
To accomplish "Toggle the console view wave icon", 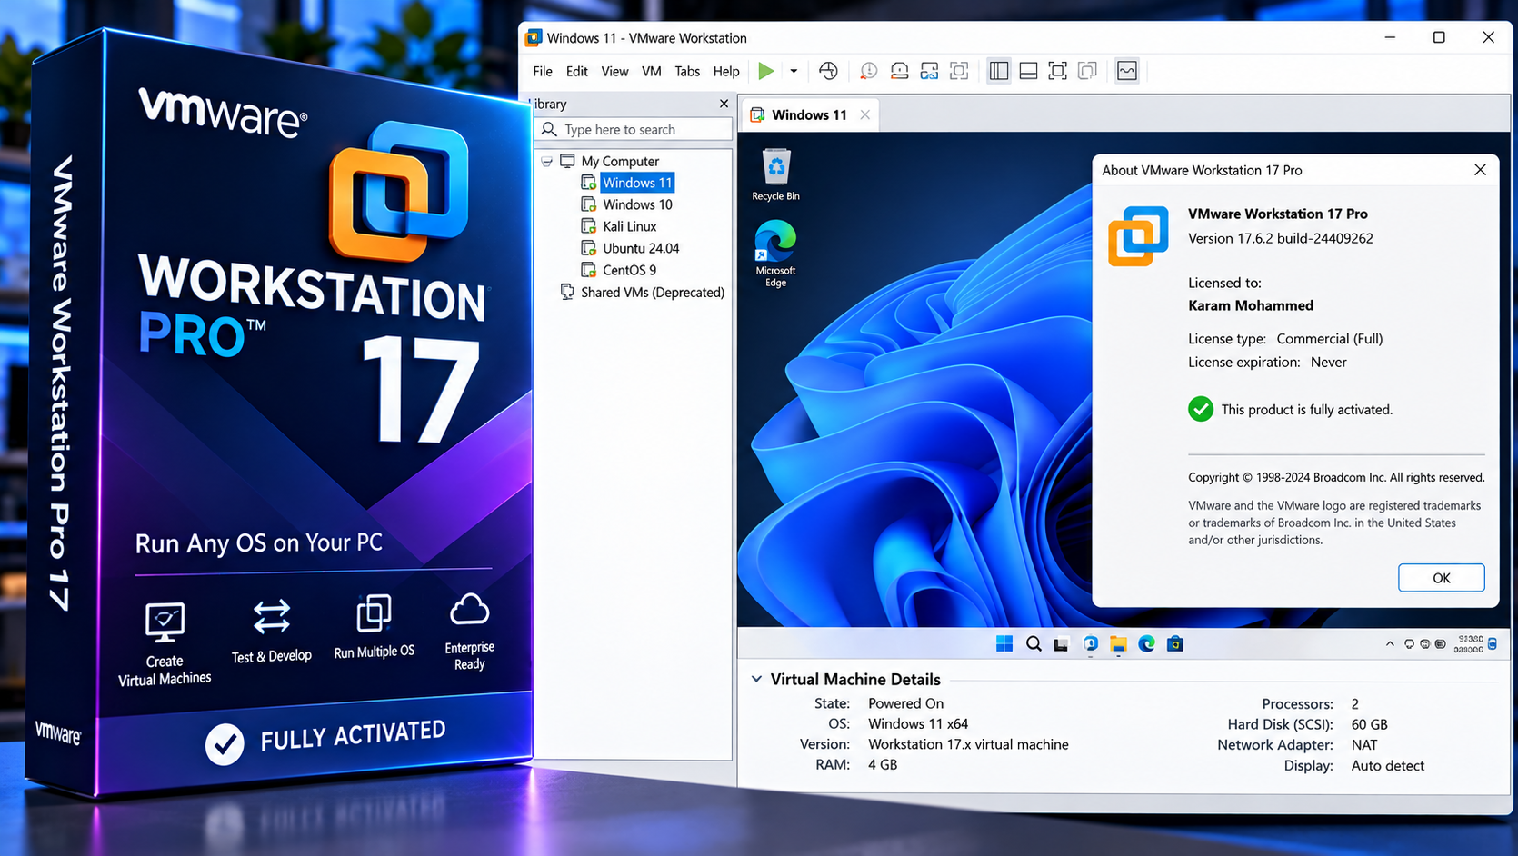I will pos(1127,71).
